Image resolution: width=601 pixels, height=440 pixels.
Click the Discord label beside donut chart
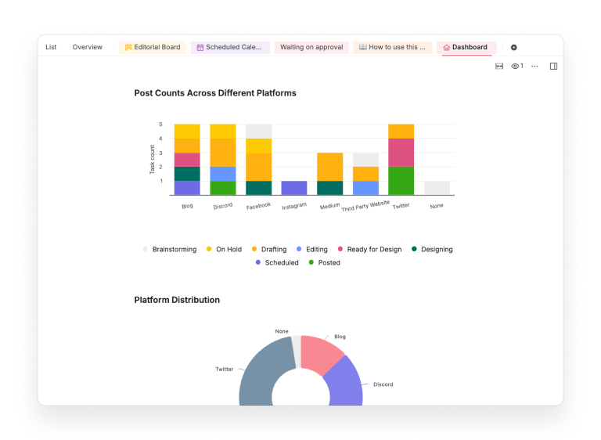tap(383, 384)
